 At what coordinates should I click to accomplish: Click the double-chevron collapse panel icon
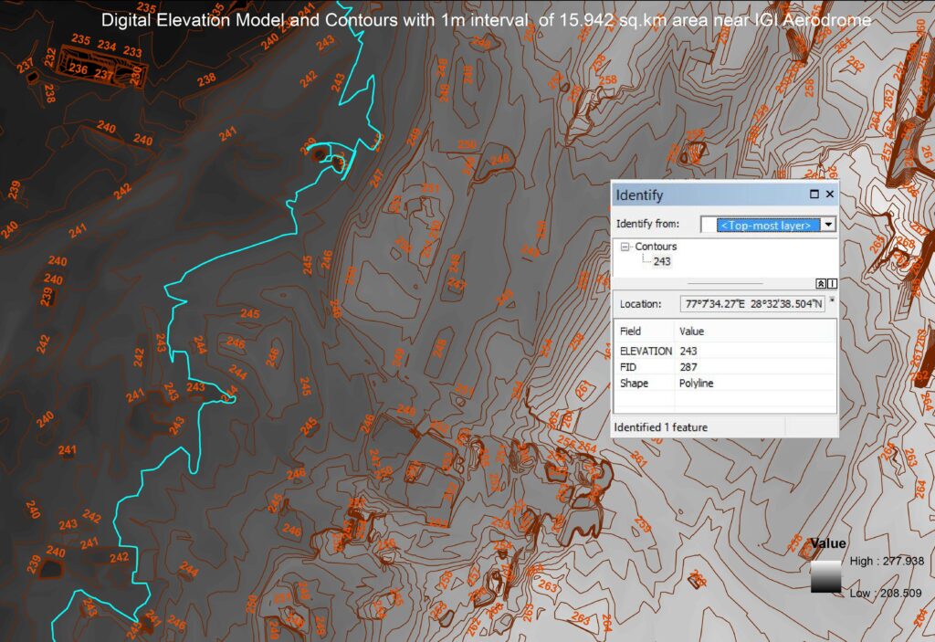pyautogui.click(x=821, y=284)
